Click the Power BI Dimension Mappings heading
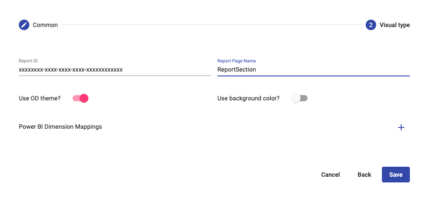 coord(60,127)
